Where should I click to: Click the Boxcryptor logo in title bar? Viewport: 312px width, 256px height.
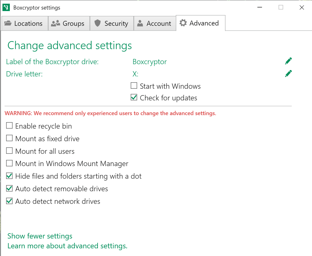[6, 8]
